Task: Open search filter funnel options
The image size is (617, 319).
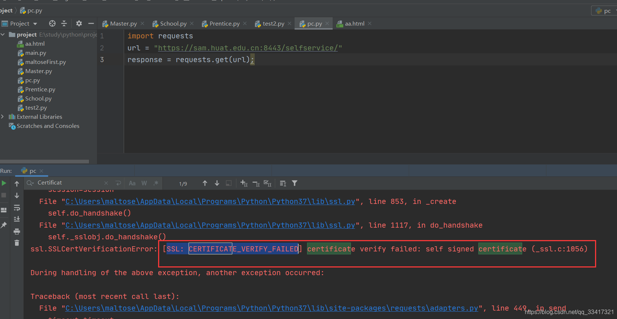Action: coord(295,183)
